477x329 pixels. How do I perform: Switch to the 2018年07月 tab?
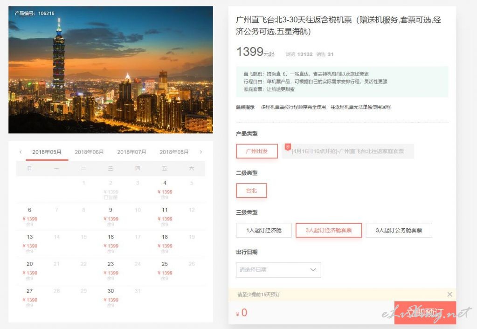click(131, 152)
